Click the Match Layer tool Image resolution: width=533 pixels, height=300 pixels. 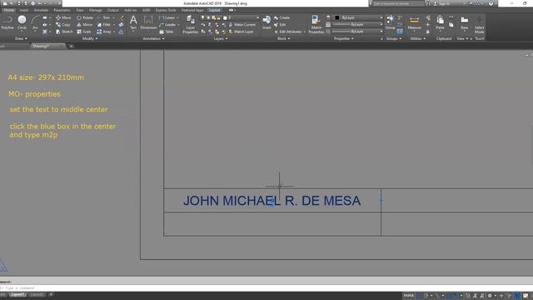tap(241, 32)
